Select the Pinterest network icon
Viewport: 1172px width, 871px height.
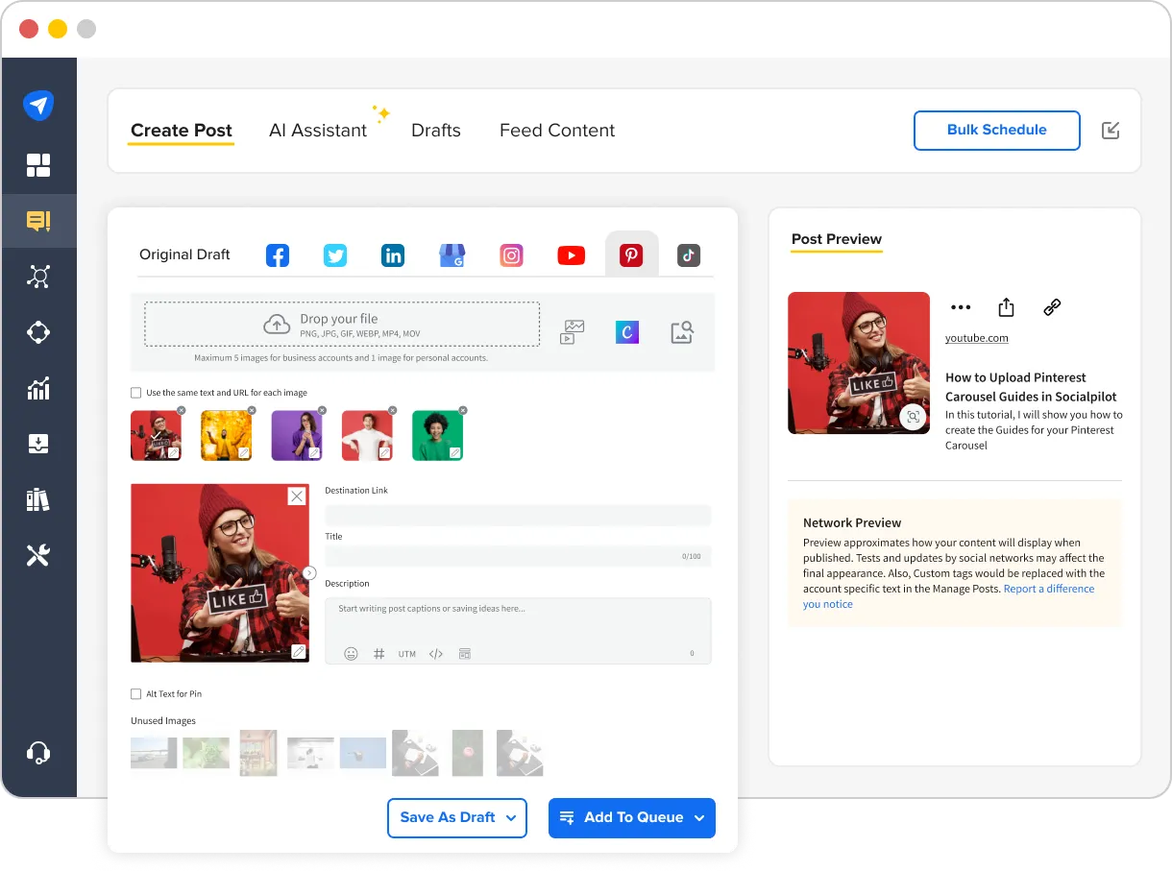pyautogui.click(x=630, y=254)
